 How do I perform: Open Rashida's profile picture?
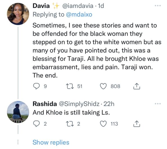coord(18,112)
